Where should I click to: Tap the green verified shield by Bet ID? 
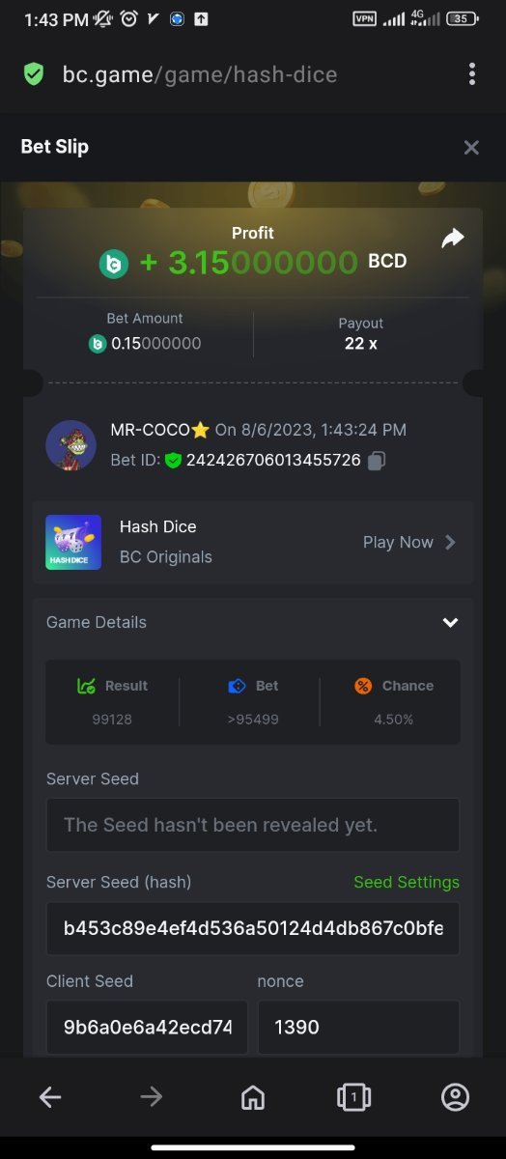tap(173, 461)
